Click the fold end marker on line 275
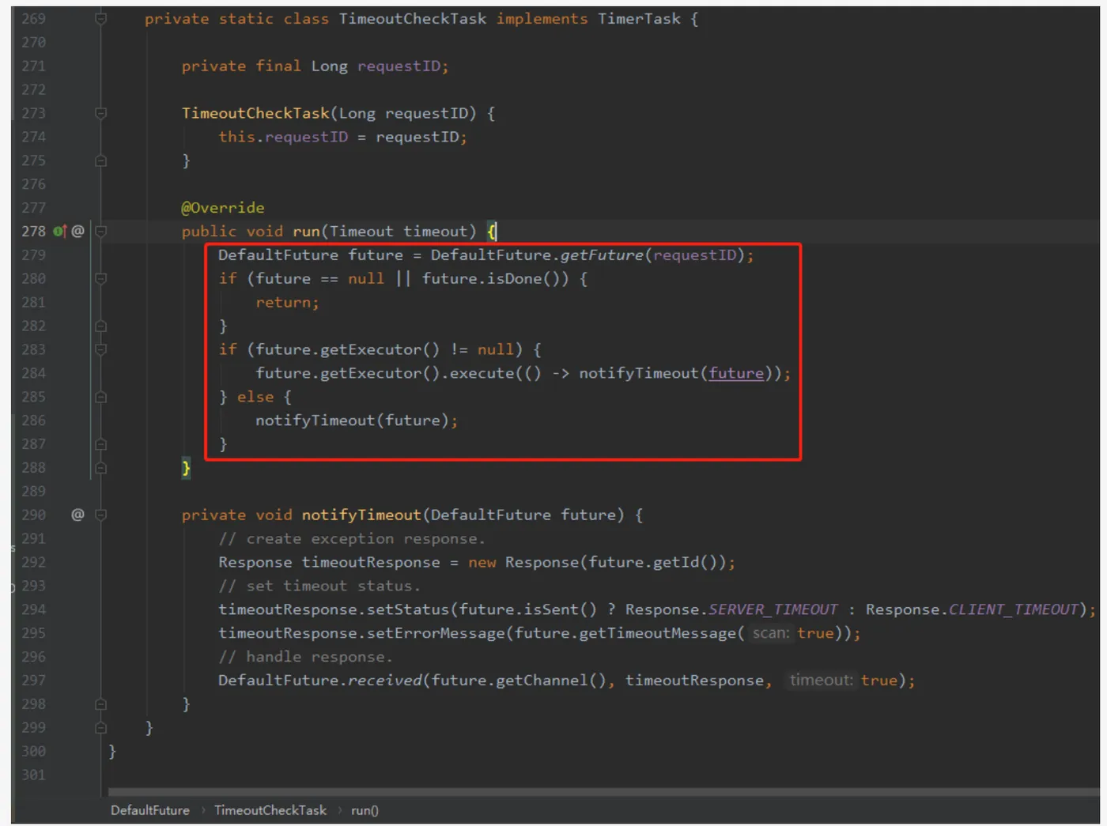This screenshot has width=1107, height=826. pos(101,160)
